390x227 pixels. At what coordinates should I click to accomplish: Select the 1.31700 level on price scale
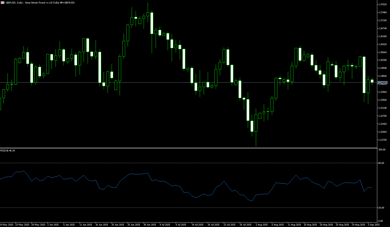(x=382, y=140)
